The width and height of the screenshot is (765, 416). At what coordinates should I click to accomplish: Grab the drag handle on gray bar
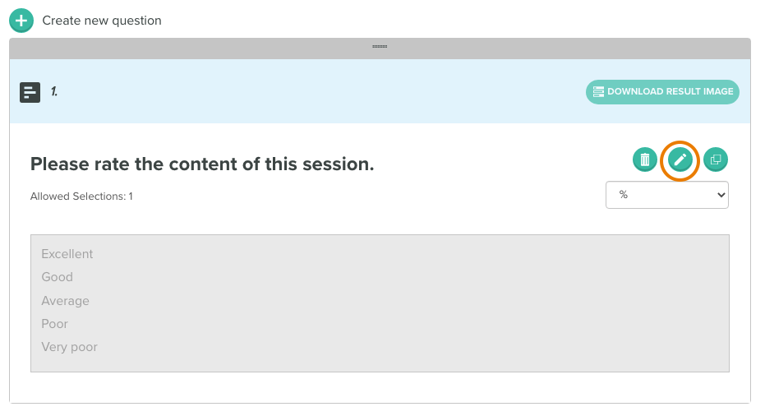380,47
